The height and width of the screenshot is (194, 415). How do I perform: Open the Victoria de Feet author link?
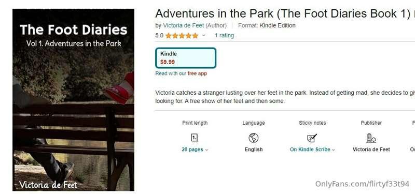coord(184,25)
